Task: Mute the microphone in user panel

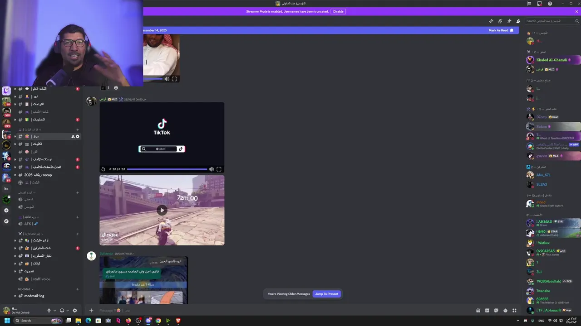Action: click(49, 311)
